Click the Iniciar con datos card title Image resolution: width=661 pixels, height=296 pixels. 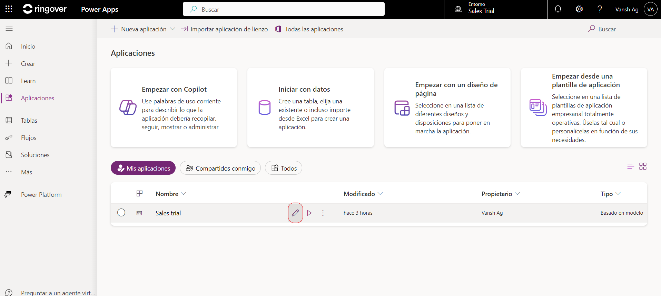304,89
